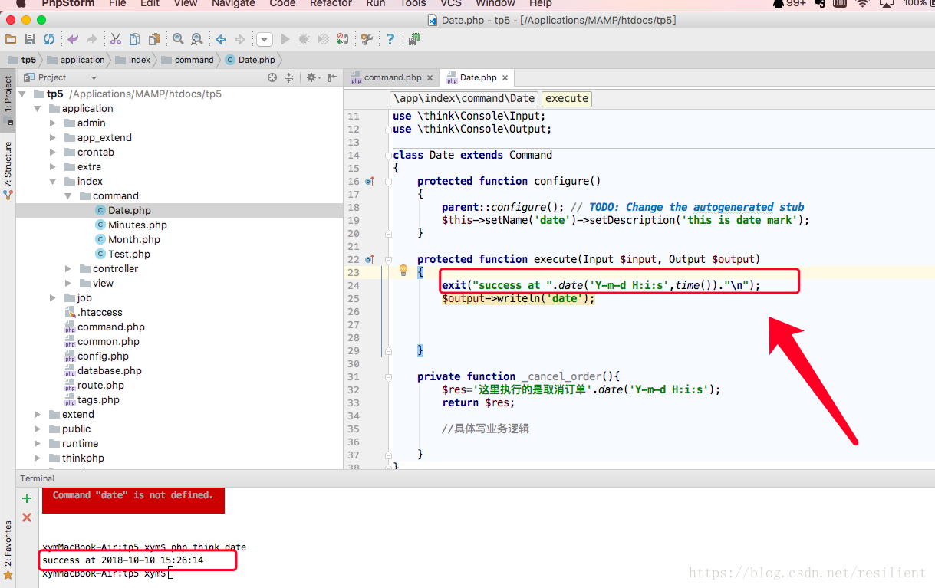Click the Replace toolbar icon

(197, 39)
